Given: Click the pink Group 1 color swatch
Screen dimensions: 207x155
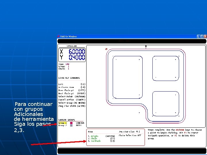Looking at the screenshot, I should coord(71,123).
